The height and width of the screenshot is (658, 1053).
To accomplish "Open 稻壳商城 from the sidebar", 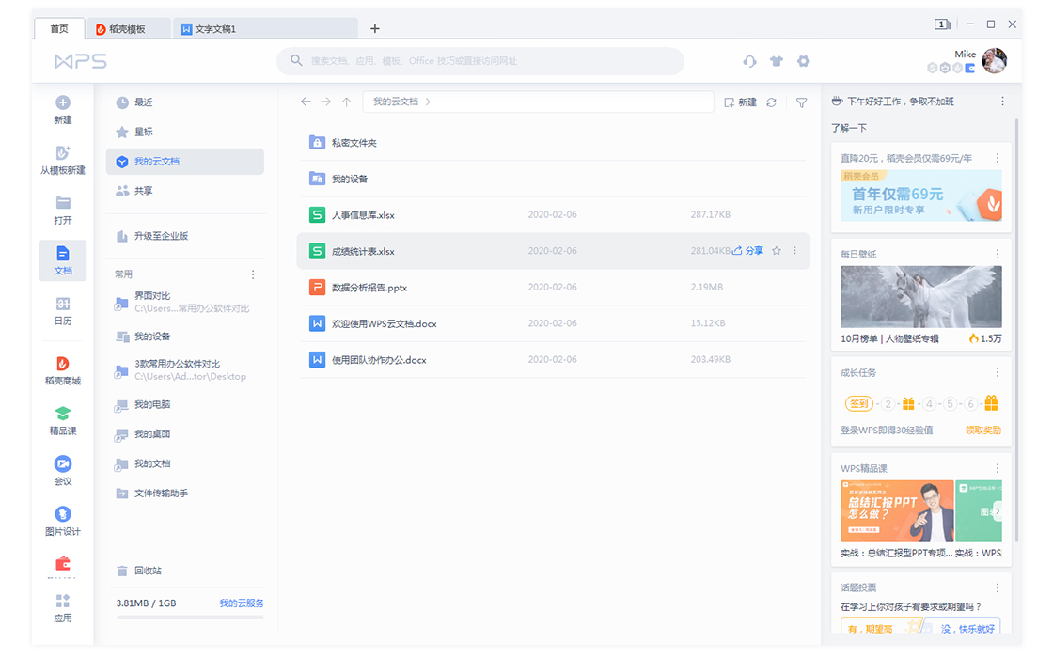I will point(62,370).
